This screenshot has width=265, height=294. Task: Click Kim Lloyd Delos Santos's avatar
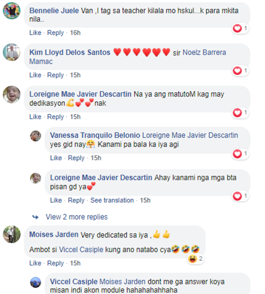pos(12,52)
